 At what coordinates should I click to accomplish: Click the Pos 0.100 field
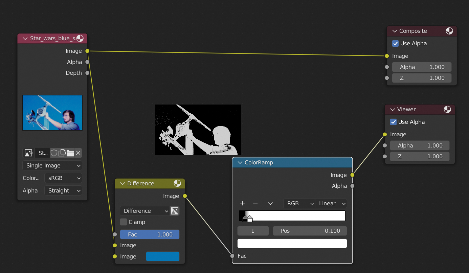coord(310,231)
